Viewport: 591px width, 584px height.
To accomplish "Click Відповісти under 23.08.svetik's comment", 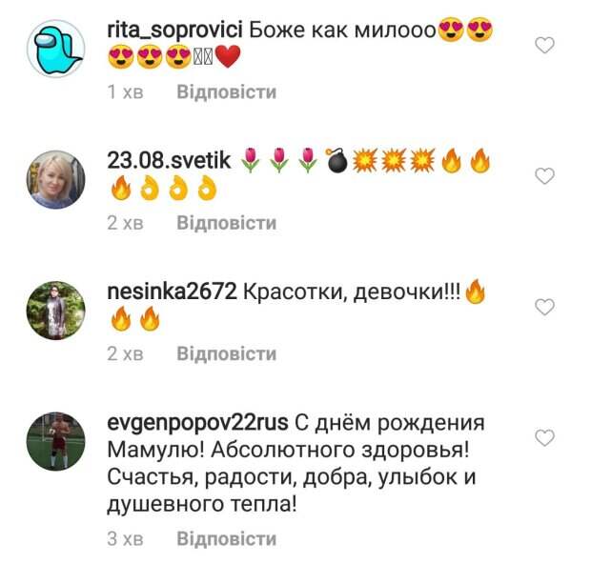I will (227, 223).
